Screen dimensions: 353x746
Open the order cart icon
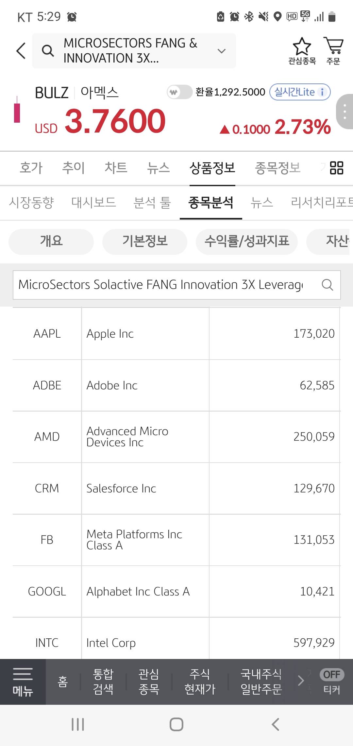(x=333, y=46)
